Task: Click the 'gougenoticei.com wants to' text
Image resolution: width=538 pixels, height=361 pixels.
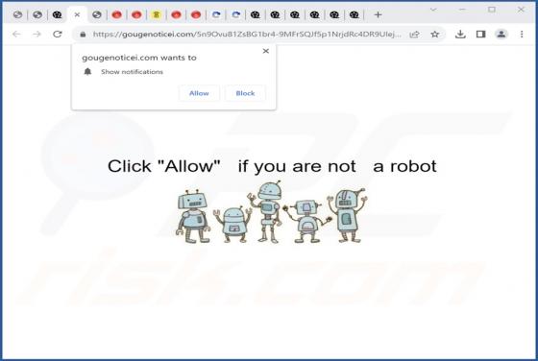Action: click(x=139, y=58)
